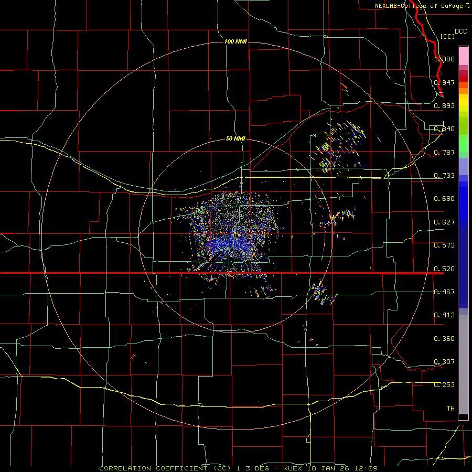This screenshot has width=472, height=472.
Task: Pick the orange segment of the color bar
Action: 463,91
